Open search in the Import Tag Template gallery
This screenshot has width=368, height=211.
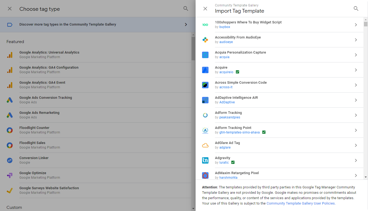(x=356, y=8)
